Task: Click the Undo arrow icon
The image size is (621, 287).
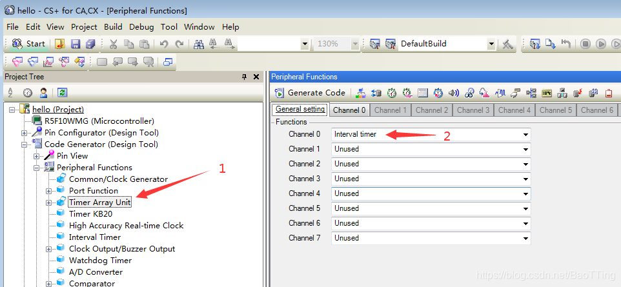Action: coord(165,44)
